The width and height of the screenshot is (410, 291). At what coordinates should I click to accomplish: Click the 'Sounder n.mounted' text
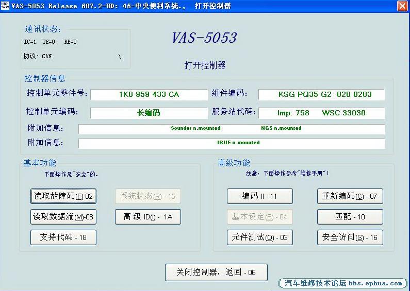tap(195, 128)
